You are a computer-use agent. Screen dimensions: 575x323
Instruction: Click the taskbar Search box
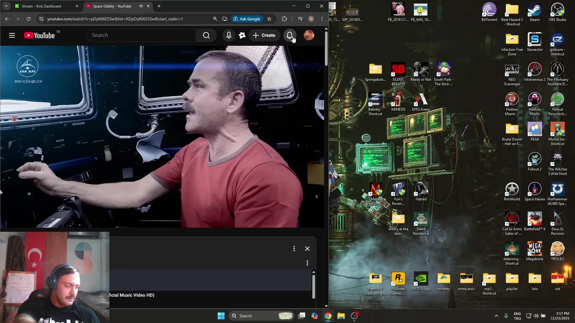pyautogui.click(x=262, y=316)
